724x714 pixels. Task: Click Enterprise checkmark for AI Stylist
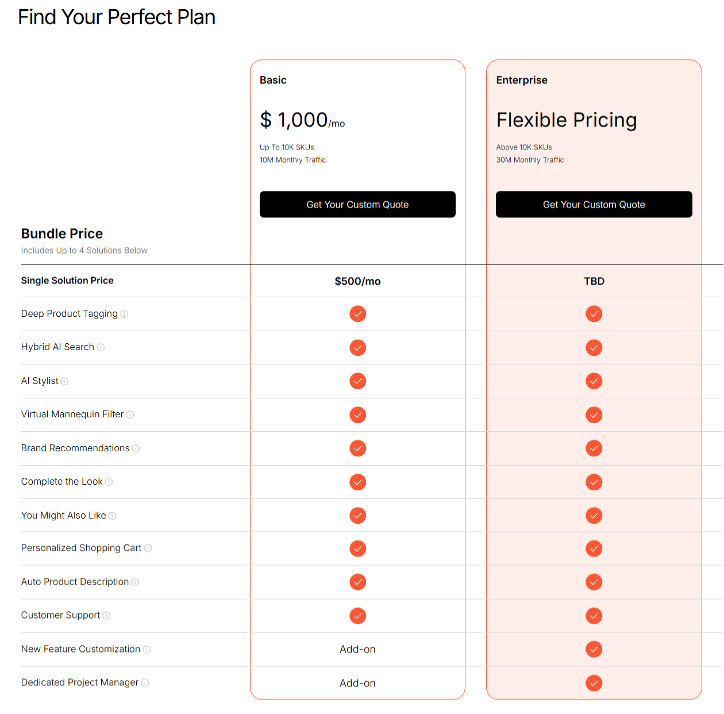click(x=594, y=381)
